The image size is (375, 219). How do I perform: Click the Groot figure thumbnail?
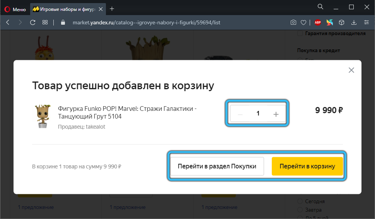tap(43, 117)
